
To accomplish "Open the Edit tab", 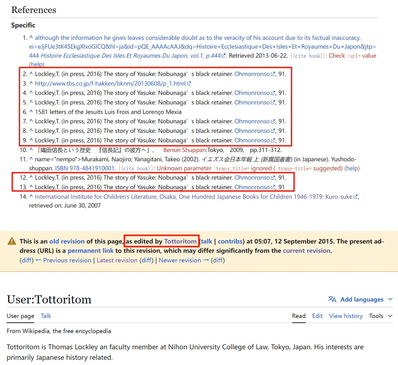I will click(317, 316).
